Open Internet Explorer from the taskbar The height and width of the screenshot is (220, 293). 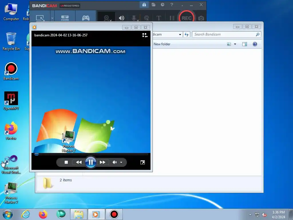25,214
